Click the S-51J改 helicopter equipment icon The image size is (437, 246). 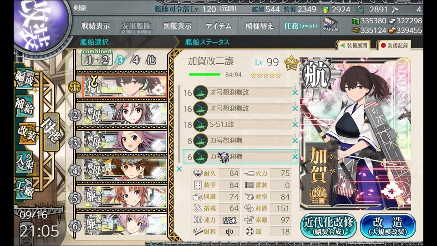coord(200,125)
